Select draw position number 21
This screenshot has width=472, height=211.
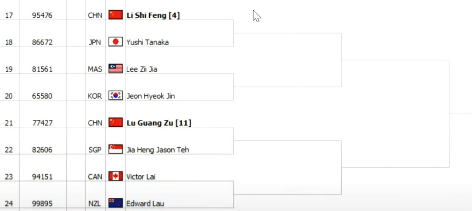pos(9,123)
